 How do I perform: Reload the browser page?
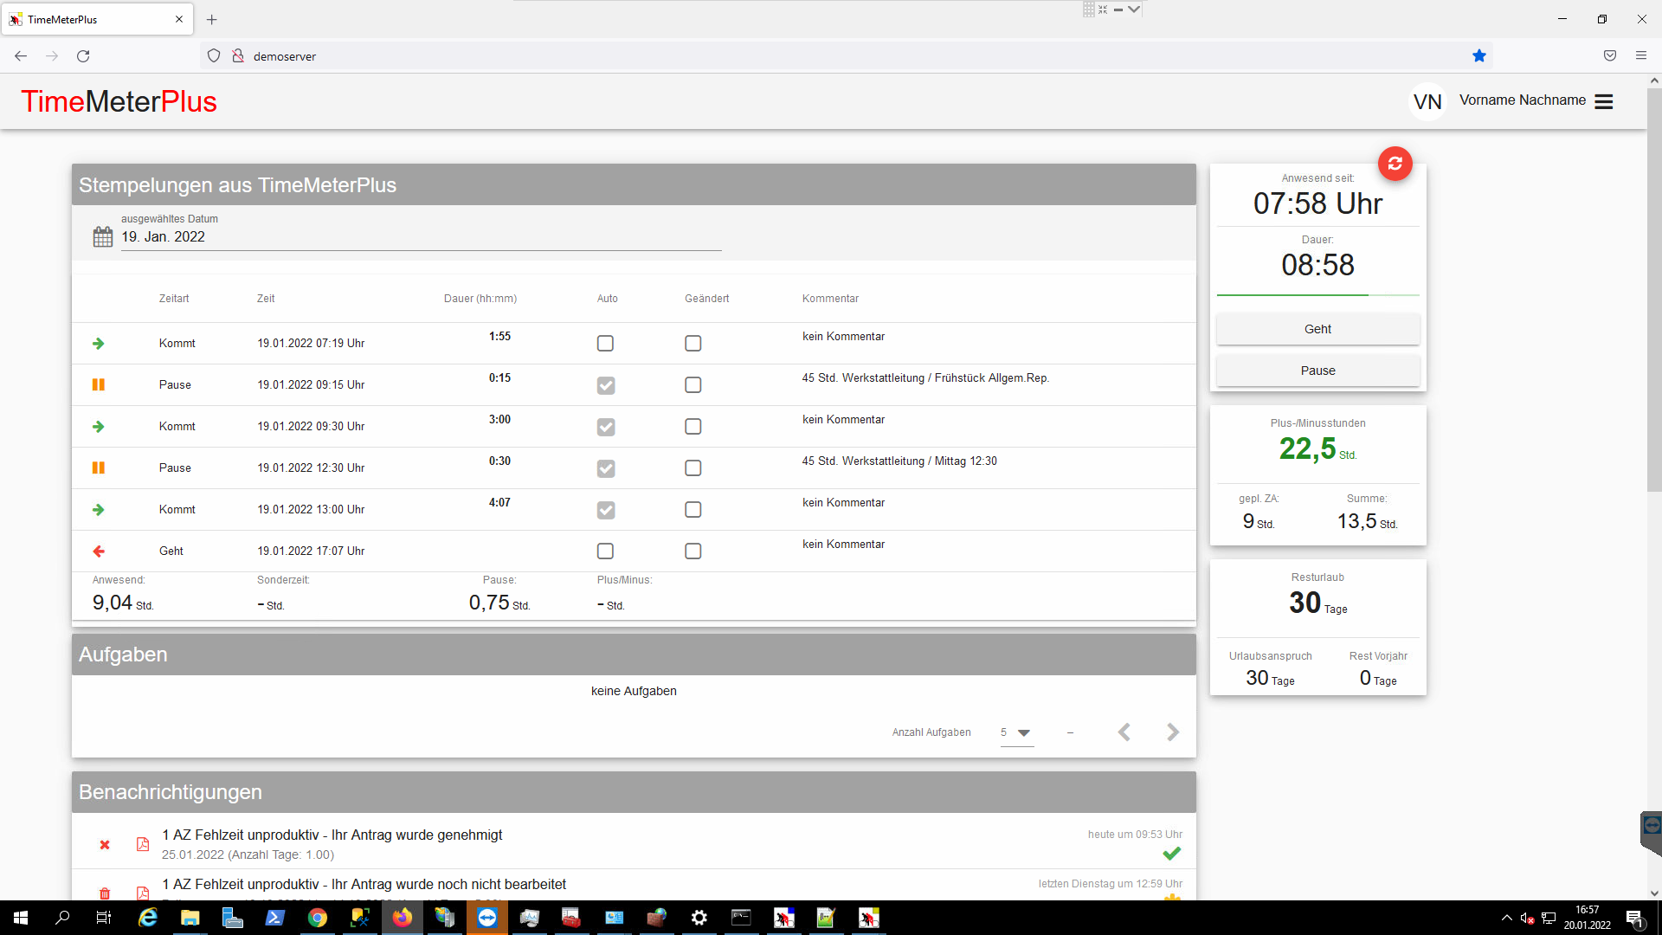[x=83, y=55]
